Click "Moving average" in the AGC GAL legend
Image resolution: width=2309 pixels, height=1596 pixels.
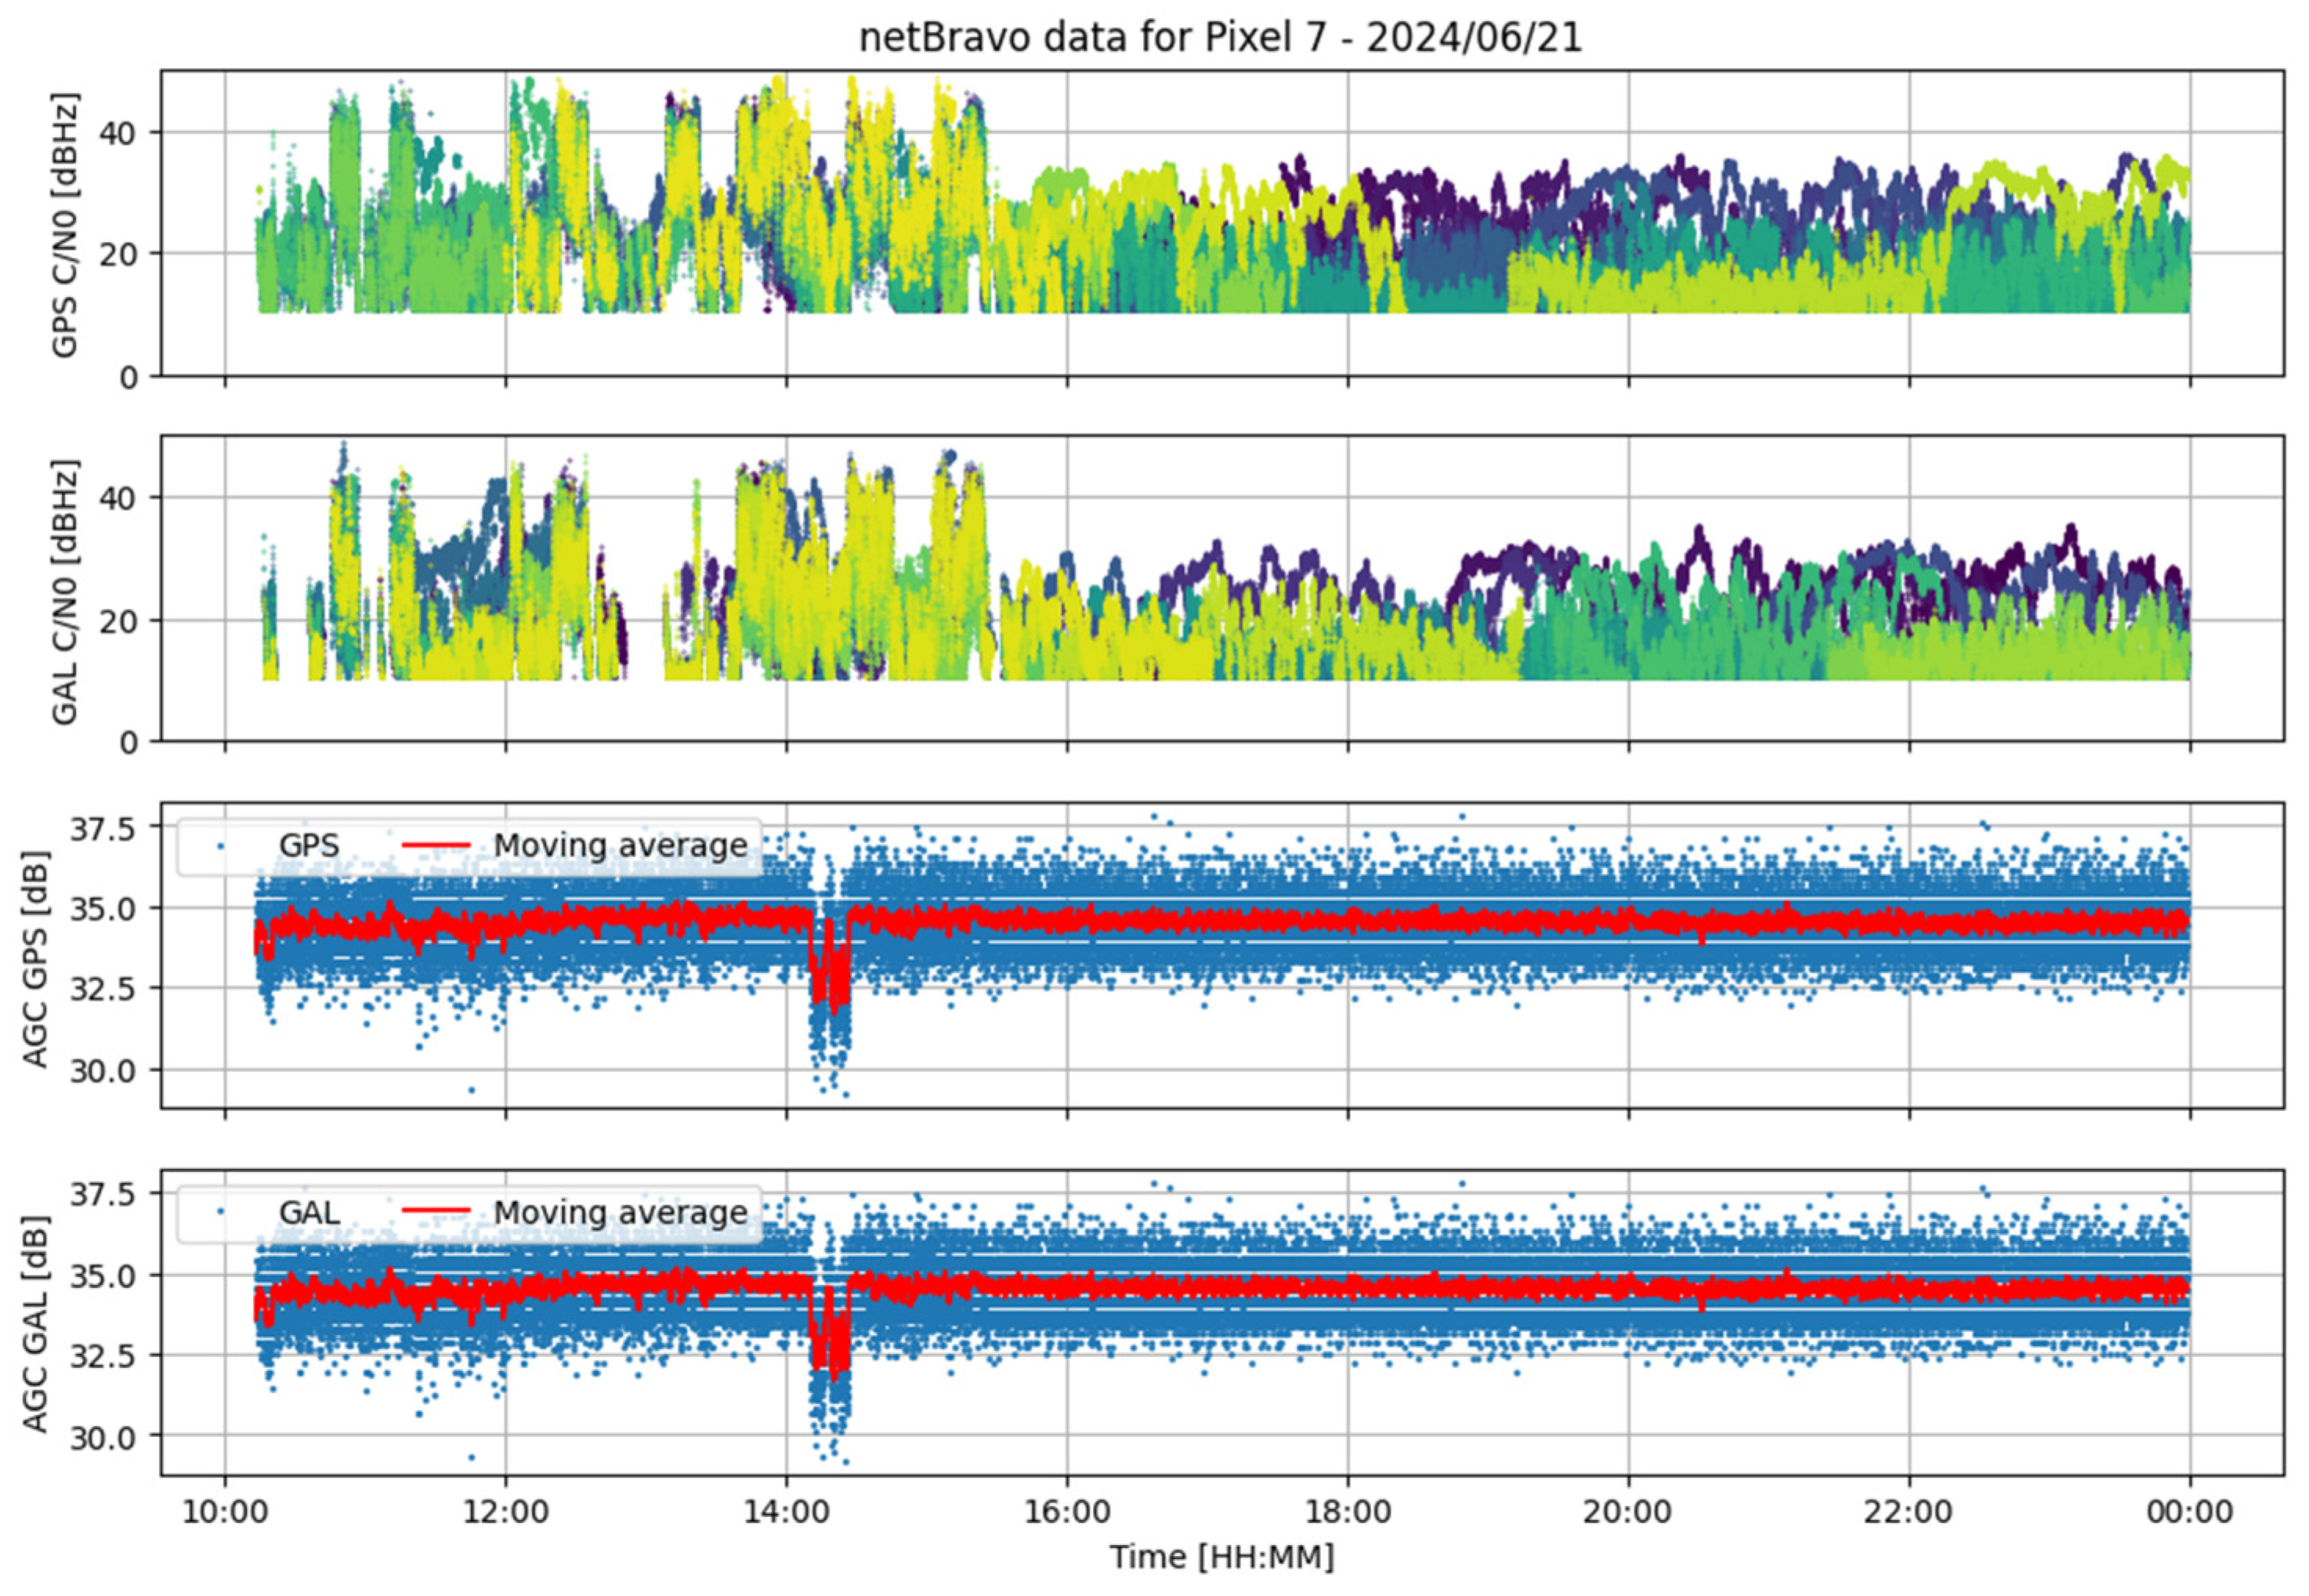[x=620, y=1213]
